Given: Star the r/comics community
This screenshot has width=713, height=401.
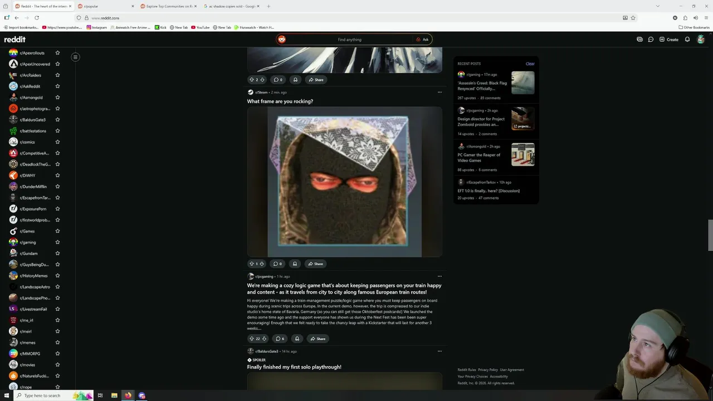Looking at the screenshot, I should (57, 142).
